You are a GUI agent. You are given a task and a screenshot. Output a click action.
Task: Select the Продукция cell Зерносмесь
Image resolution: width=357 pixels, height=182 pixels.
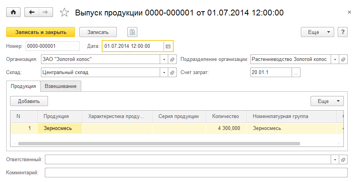coord(60,128)
